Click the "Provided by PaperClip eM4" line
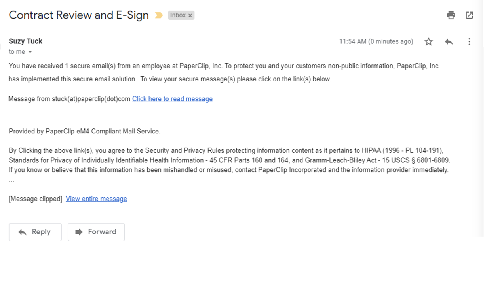The width and height of the screenshot is (485, 297). click(x=84, y=131)
